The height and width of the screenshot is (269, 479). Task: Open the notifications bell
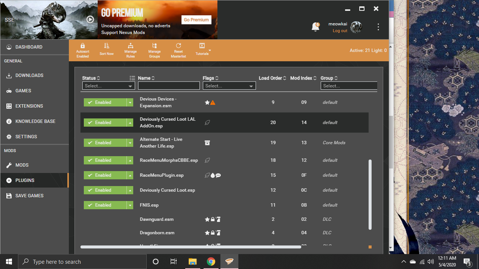[x=315, y=27]
